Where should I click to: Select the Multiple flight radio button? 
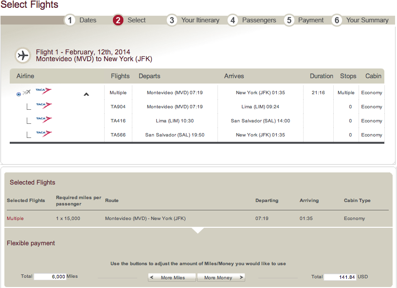pos(18,94)
